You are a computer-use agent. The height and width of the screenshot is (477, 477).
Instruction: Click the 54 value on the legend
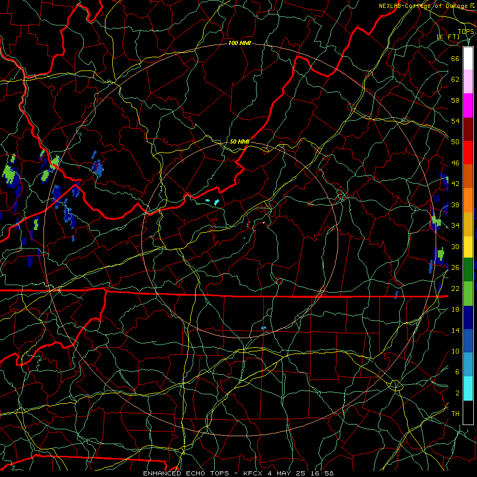[x=455, y=121]
